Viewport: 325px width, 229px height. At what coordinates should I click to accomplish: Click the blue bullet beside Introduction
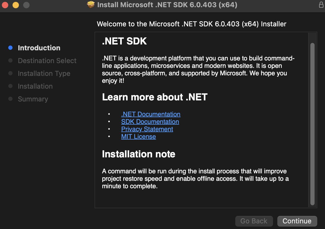[10, 48]
